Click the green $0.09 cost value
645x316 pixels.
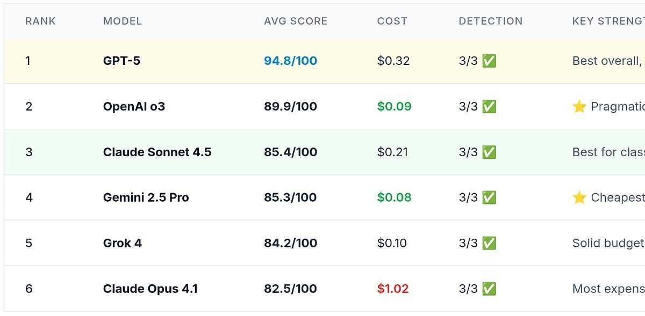click(x=394, y=107)
